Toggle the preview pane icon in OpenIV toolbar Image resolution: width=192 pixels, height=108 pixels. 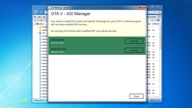[x=155, y=20]
